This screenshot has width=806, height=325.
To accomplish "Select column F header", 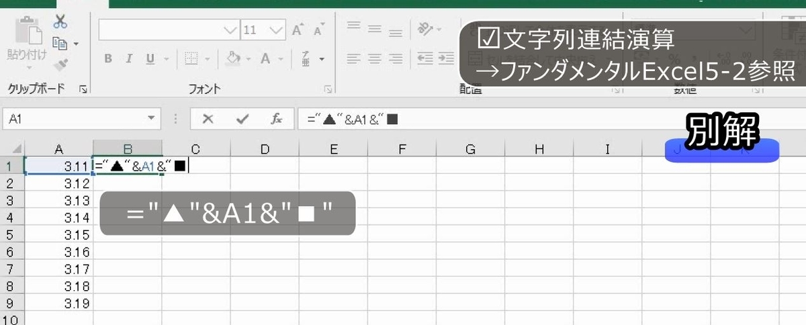I will click(402, 149).
